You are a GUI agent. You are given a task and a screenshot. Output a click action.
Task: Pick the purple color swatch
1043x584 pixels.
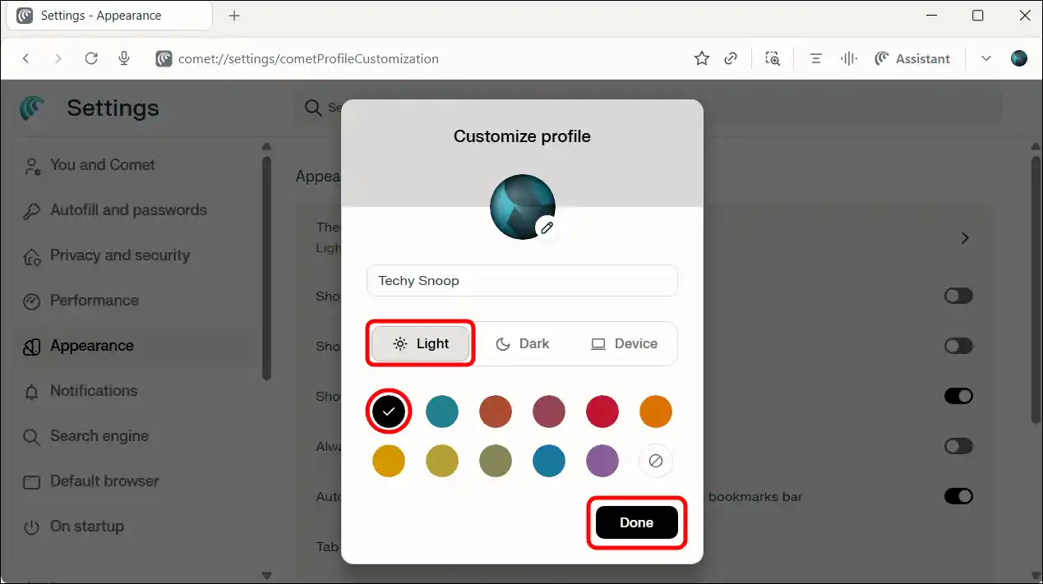pyautogui.click(x=602, y=462)
